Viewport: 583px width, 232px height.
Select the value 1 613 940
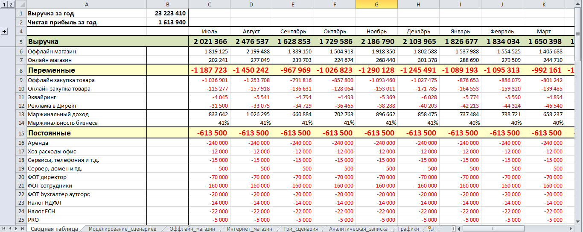[167, 22]
